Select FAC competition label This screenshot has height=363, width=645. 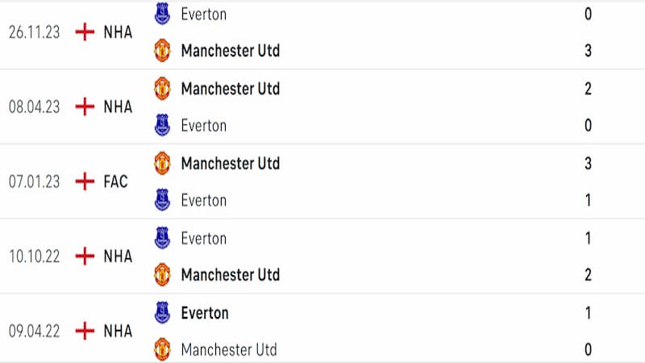tap(115, 181)
